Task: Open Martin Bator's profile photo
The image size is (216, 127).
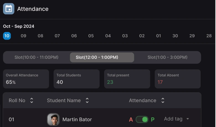Action: [x=53, y=120]
